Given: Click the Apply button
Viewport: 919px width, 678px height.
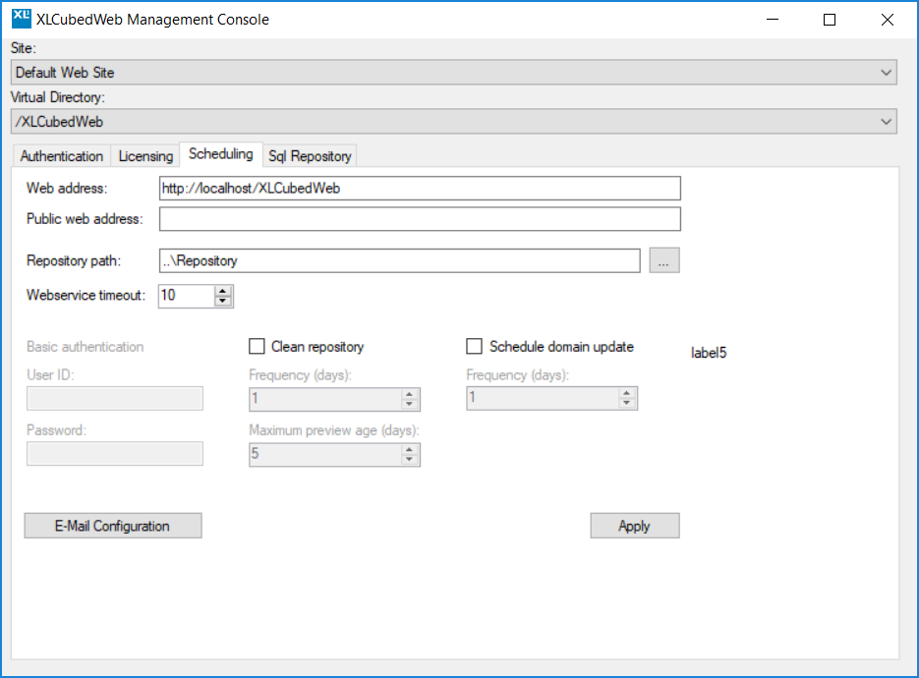Looking at the screenshot, I should tap(635, 526).
